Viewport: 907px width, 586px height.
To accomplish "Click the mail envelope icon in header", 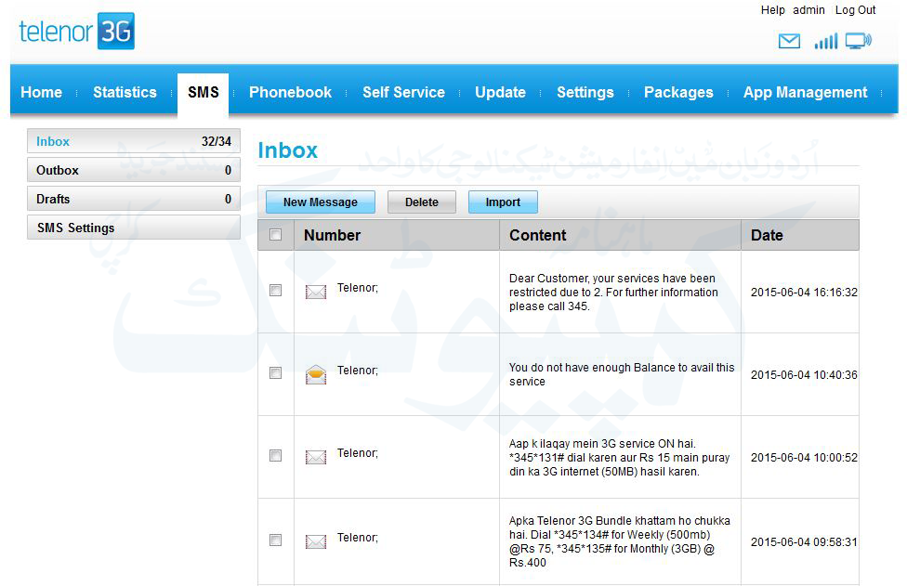I will click(x=789, y=41).
